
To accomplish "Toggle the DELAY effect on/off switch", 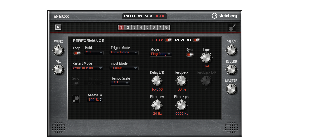I will (169, 40).
